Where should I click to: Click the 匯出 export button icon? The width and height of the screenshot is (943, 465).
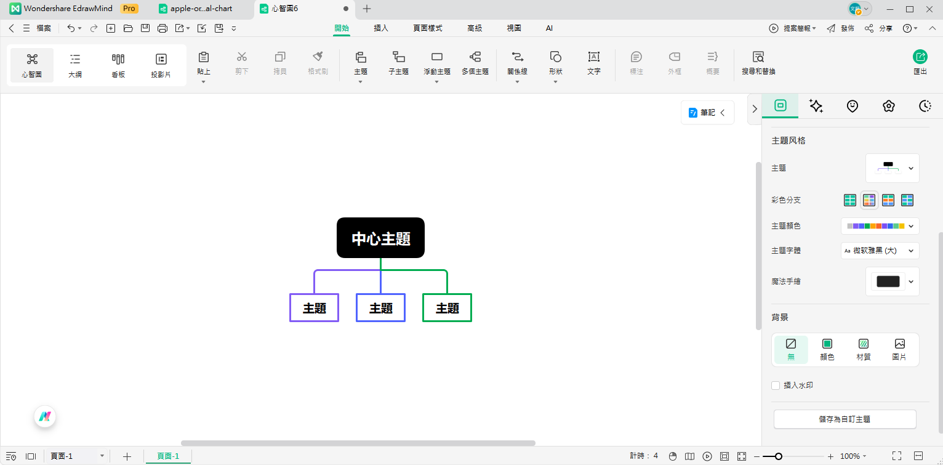[x=920, y=57]
